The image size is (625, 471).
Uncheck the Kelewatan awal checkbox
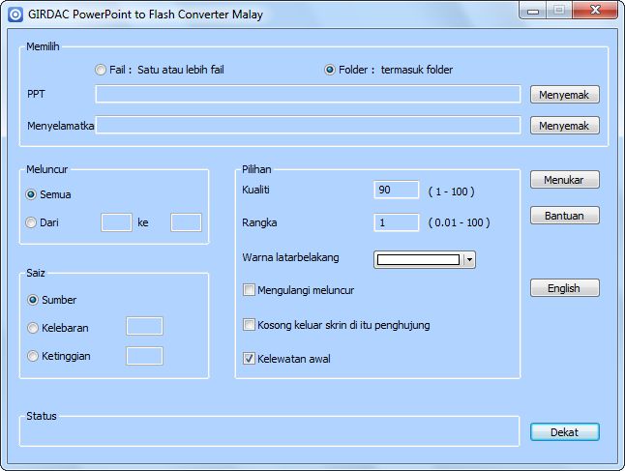tap(249, 359)
